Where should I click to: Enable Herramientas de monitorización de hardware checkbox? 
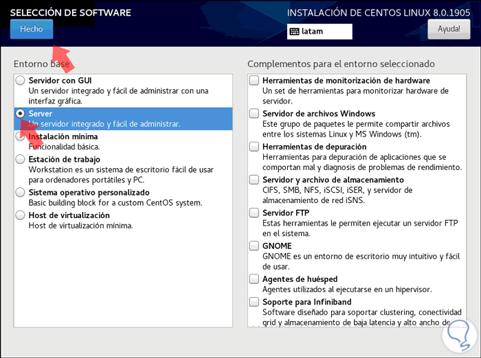point(254,80)
